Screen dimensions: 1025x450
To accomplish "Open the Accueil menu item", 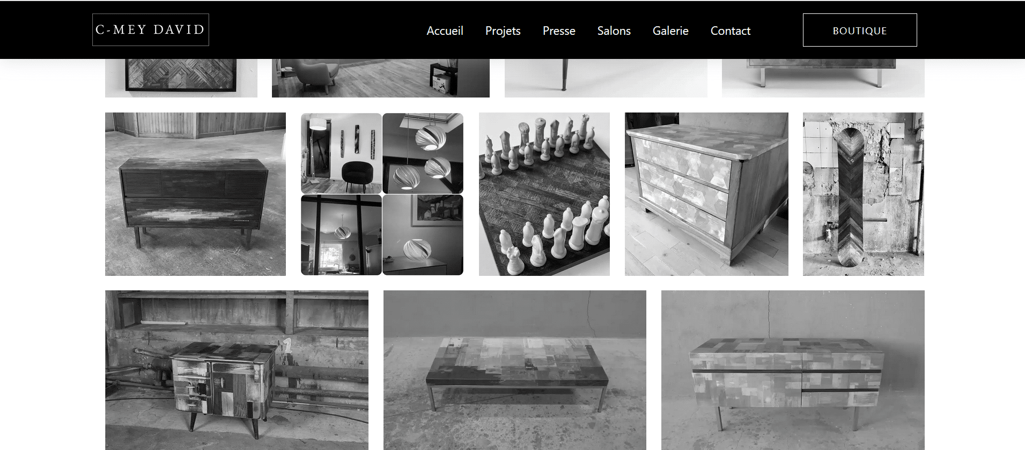I will point(445,31).
